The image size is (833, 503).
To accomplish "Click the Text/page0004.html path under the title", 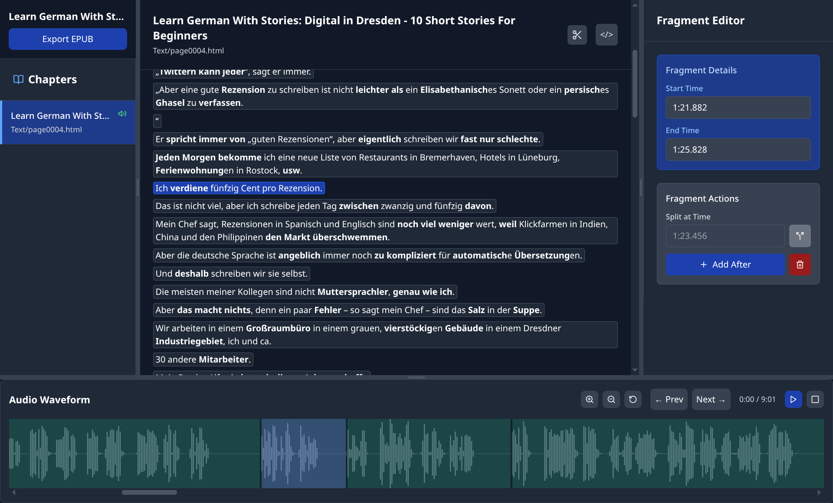I will pyautogui.click(x=188, y=51).
